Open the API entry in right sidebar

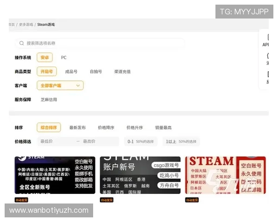click(x=265, y=40)
